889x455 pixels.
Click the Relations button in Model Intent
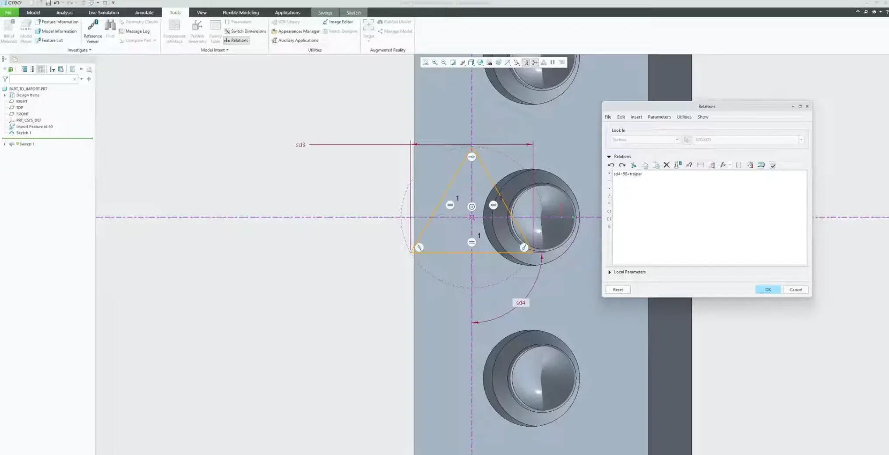(236, 40)
